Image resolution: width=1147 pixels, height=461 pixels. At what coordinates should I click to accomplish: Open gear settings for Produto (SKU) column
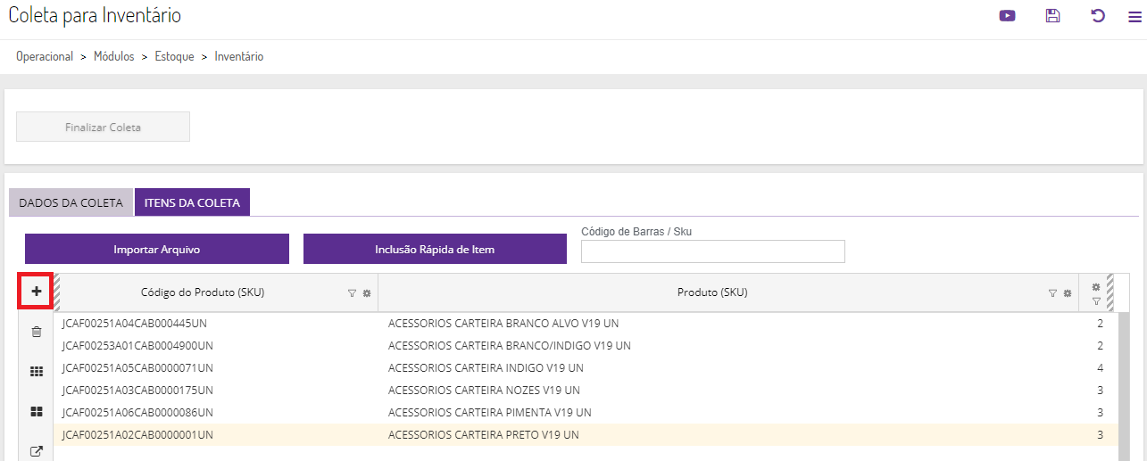[1067, 292]
